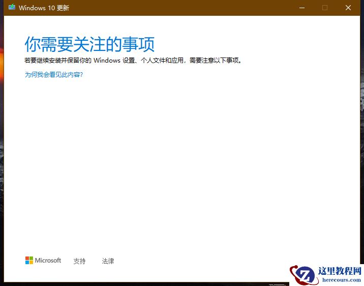Minimize the Windows 10 更新 window

tap(302, 8)
